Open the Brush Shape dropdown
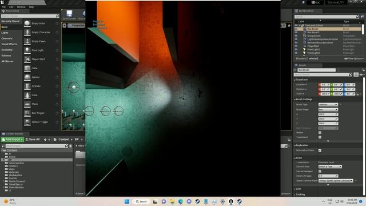The height and width of the screenshot is (206, 366). 328,109
